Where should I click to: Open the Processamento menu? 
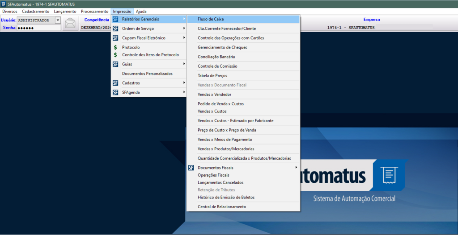click(94, 11)
